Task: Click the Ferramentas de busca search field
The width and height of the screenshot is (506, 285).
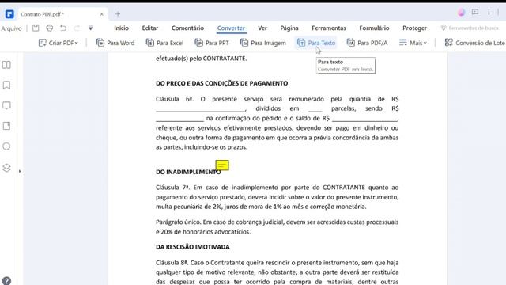Action: point(470,28)
